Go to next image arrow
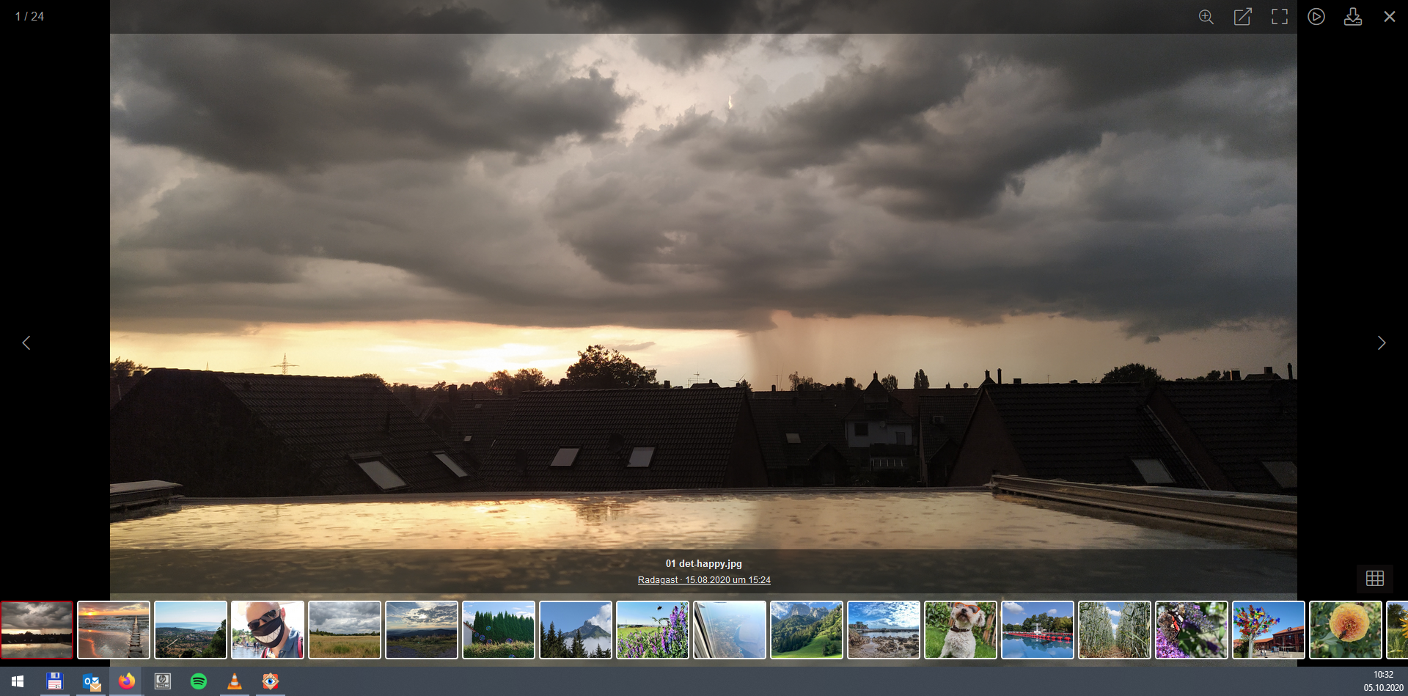The width and height of the screenshot is (1408, 696). (1381, 342)
